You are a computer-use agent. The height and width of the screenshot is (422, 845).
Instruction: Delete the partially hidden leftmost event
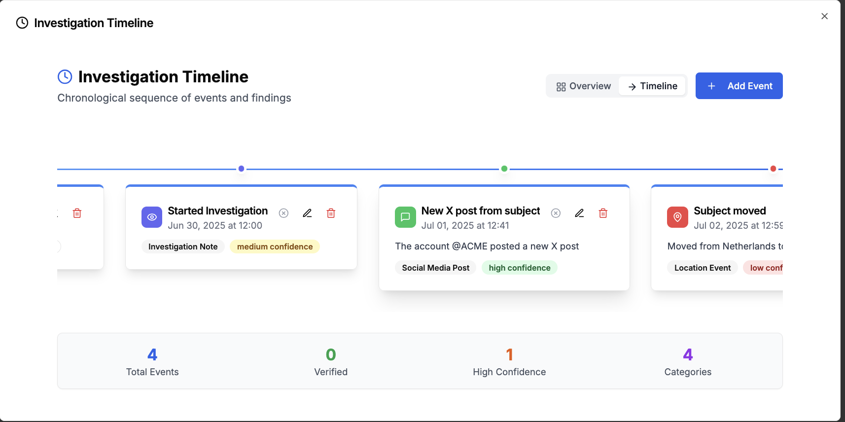click(x=77, y=213)
